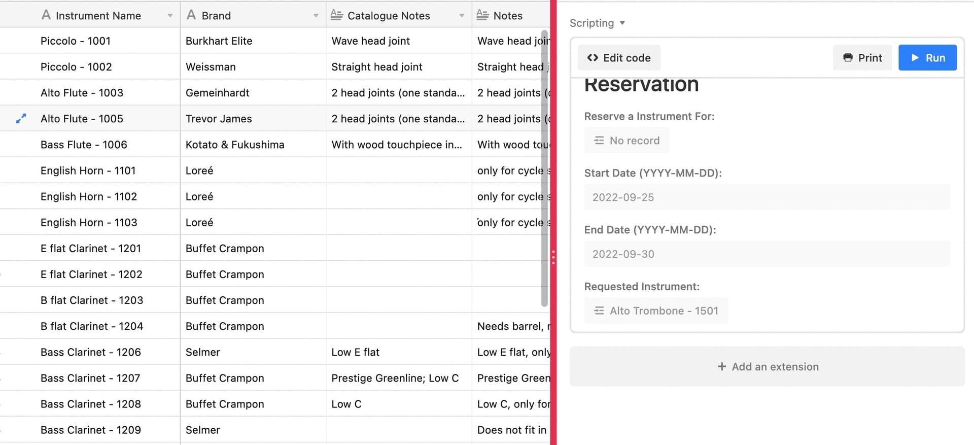This screenshot has height=445, width=974.
Task: Select the Bass Clarinet - 1207 cell
Action: (90, 378)
